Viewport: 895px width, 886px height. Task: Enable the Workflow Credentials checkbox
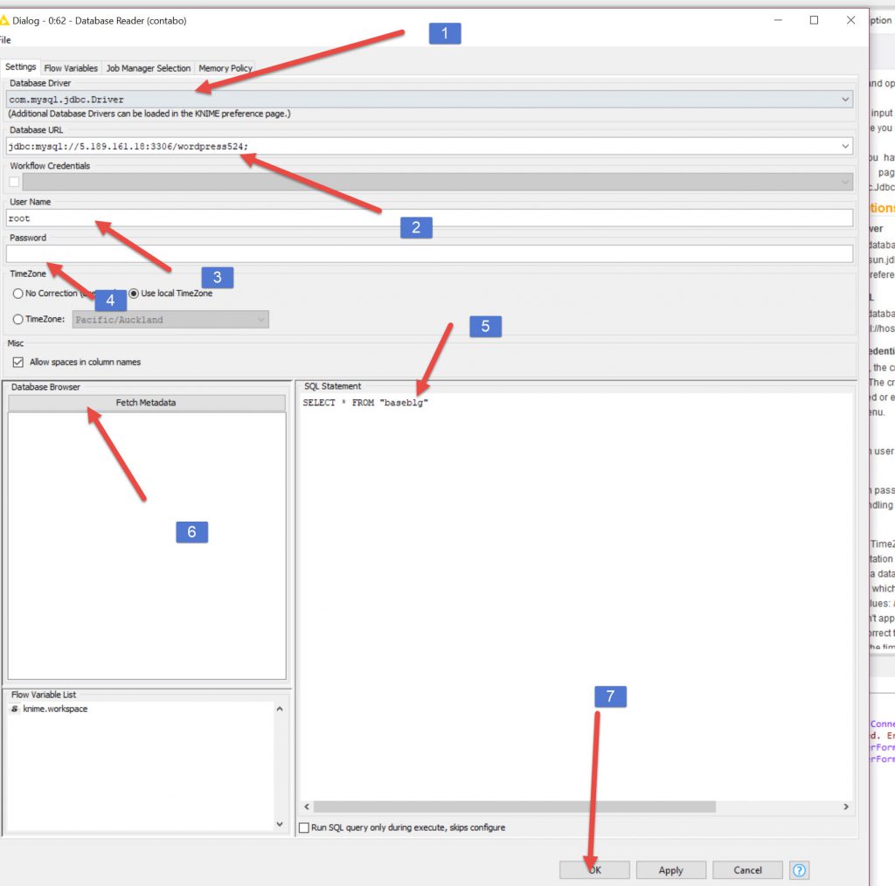(14, 182)
